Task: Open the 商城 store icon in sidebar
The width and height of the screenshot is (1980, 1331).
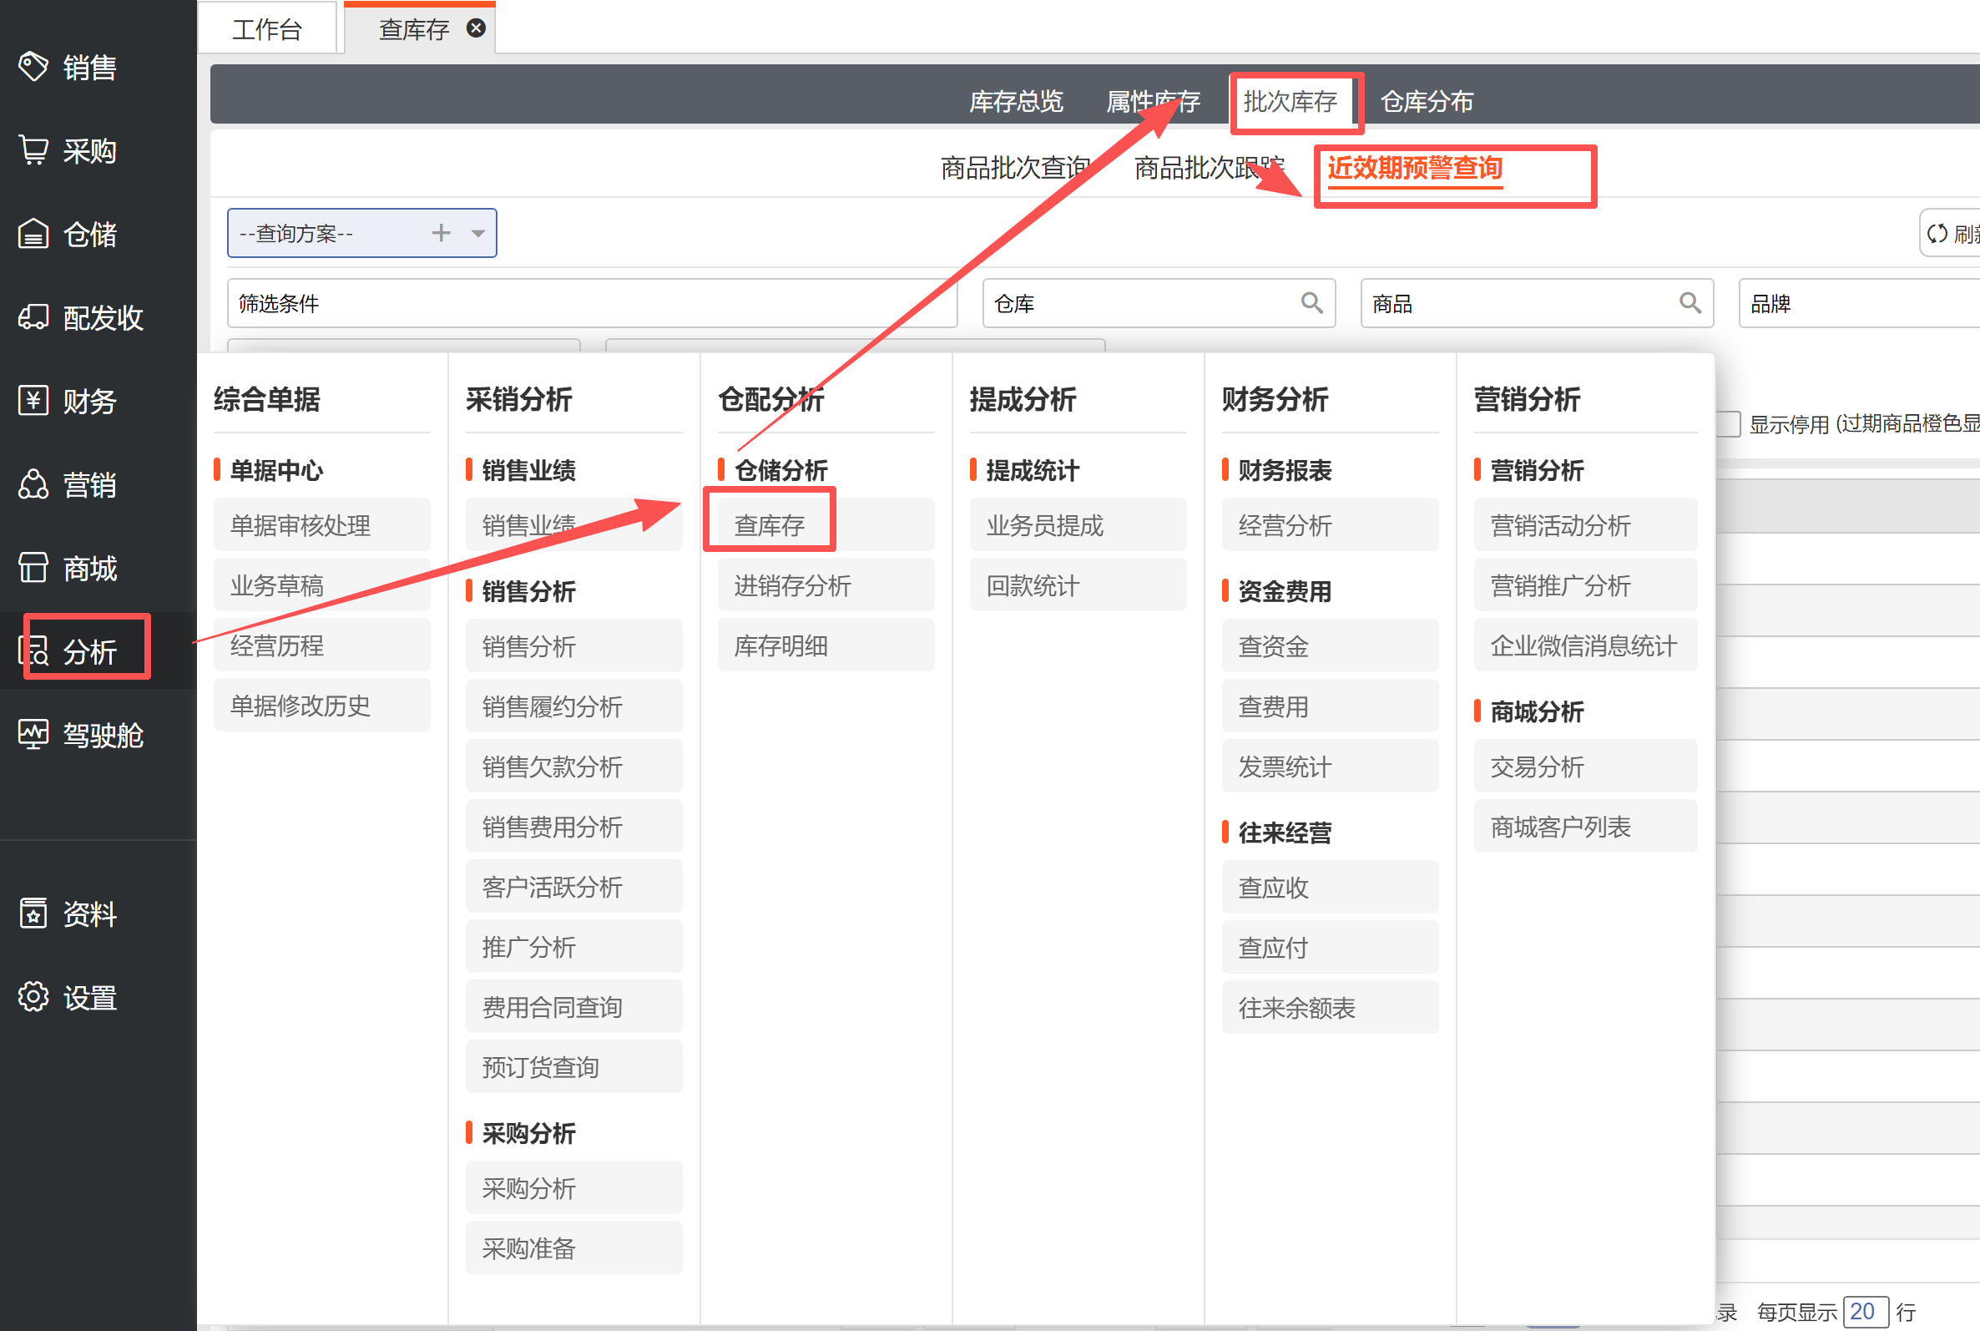Action: (x=33, y=568)
